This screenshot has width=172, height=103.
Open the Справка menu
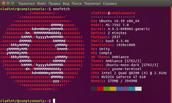click(110, 4)
